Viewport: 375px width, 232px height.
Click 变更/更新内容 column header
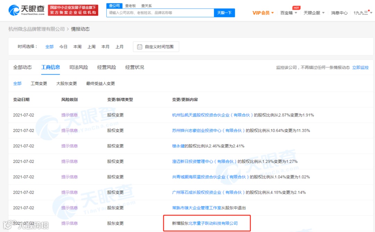(x=185, y=100)
